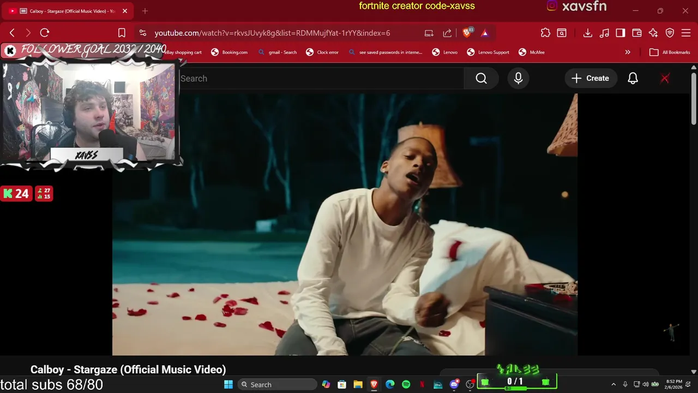Go back using the browser back arrow

click(12, 33)
